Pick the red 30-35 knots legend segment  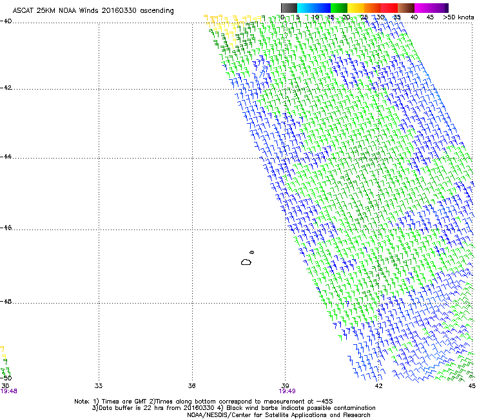[389, 8]
